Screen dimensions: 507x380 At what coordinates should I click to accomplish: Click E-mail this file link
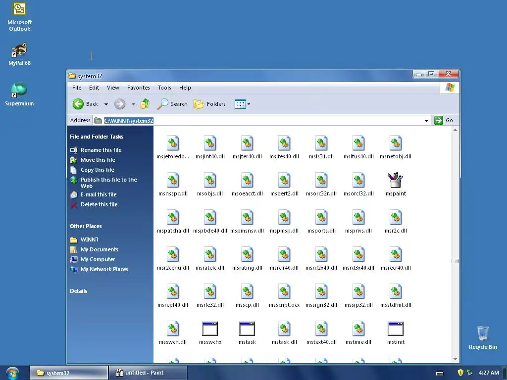pos(99,194)
